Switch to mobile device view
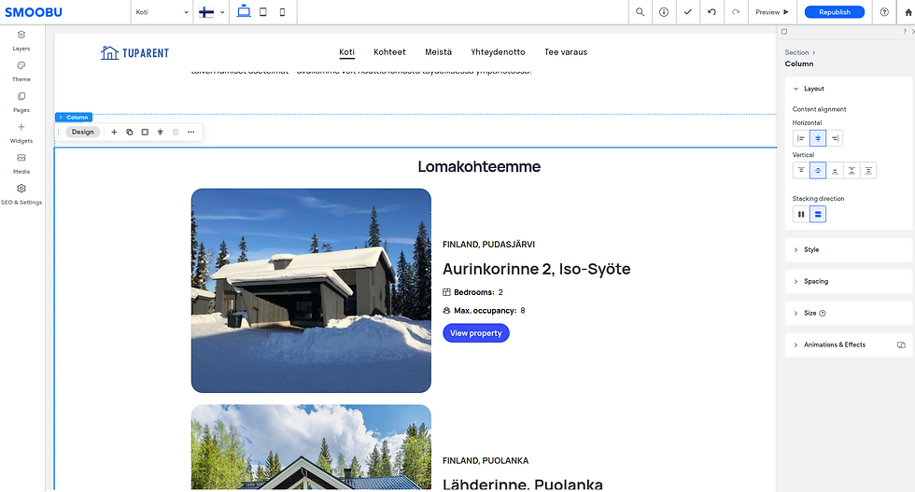This screenshot has width=915, height=492. coord(282,12)
